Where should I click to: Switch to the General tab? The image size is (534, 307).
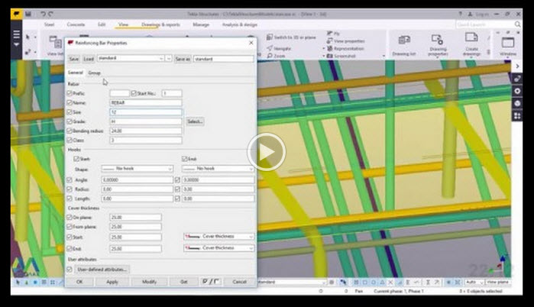76,73
